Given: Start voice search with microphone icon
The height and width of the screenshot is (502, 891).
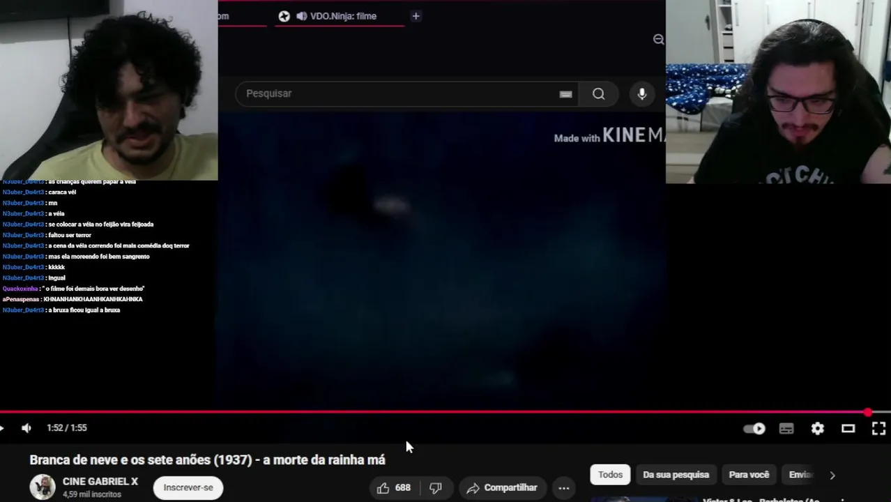Looking at the screenshot, I should point(642,94).
